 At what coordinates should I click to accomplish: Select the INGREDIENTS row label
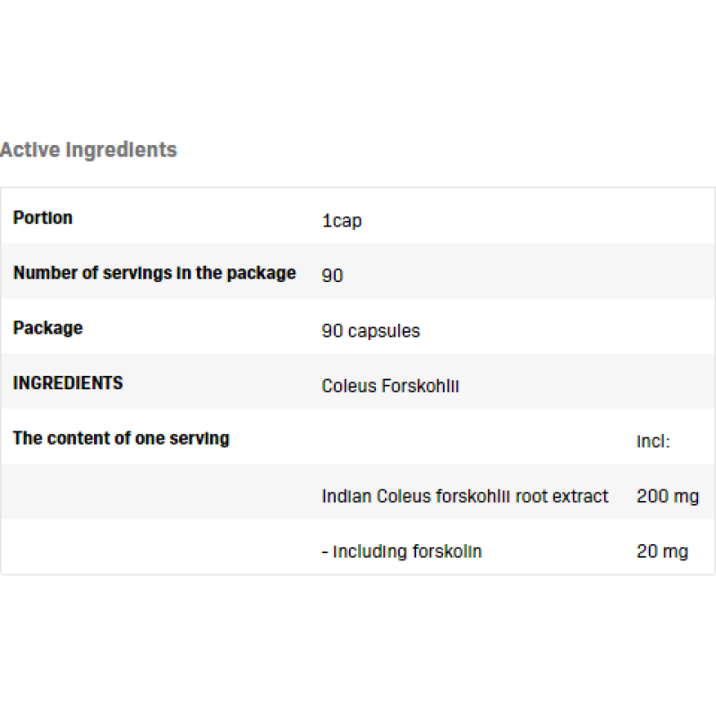tap(68, 383)
